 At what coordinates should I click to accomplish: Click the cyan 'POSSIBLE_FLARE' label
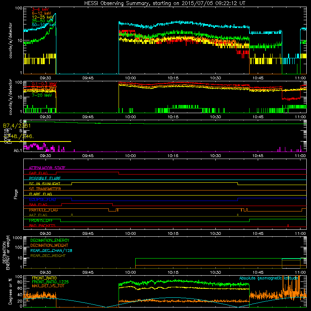pyautogui.click(x=45, y=178)
